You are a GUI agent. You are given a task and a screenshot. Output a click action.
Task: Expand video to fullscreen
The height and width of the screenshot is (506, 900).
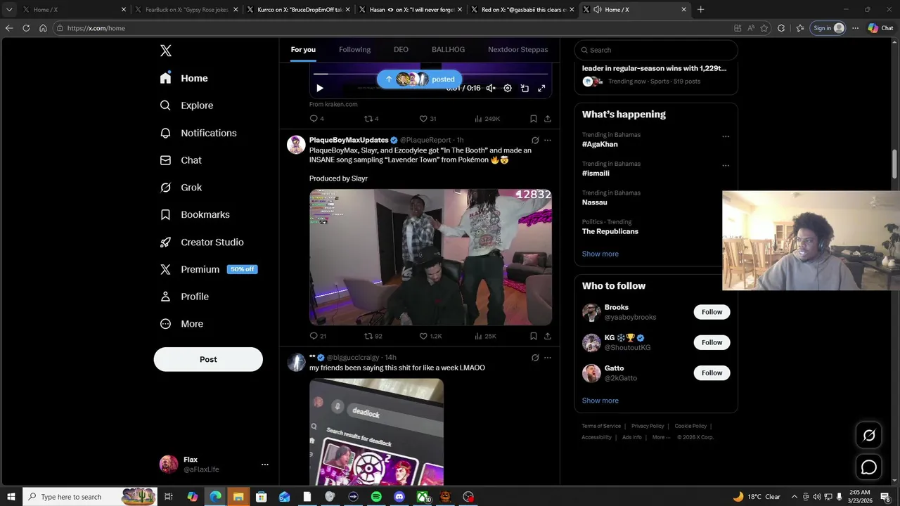click(541, 89)
